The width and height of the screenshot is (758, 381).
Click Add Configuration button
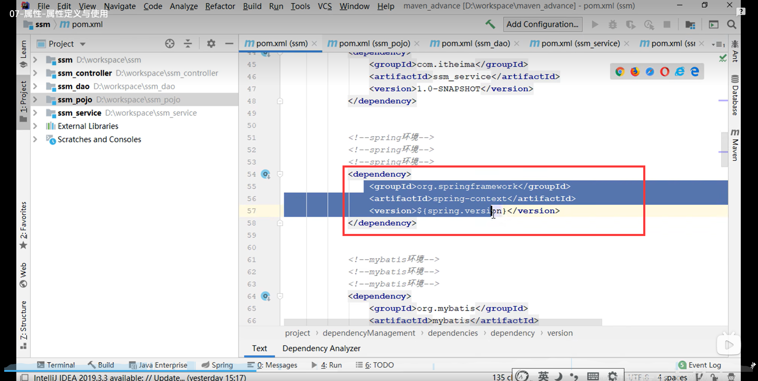(x=542, y=24)
